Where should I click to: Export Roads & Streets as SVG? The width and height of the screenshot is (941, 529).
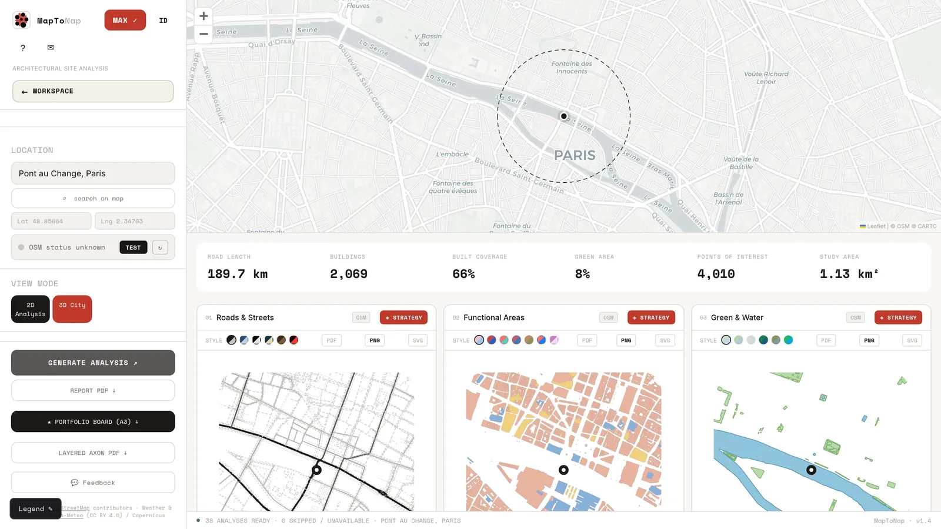(418, 340)
